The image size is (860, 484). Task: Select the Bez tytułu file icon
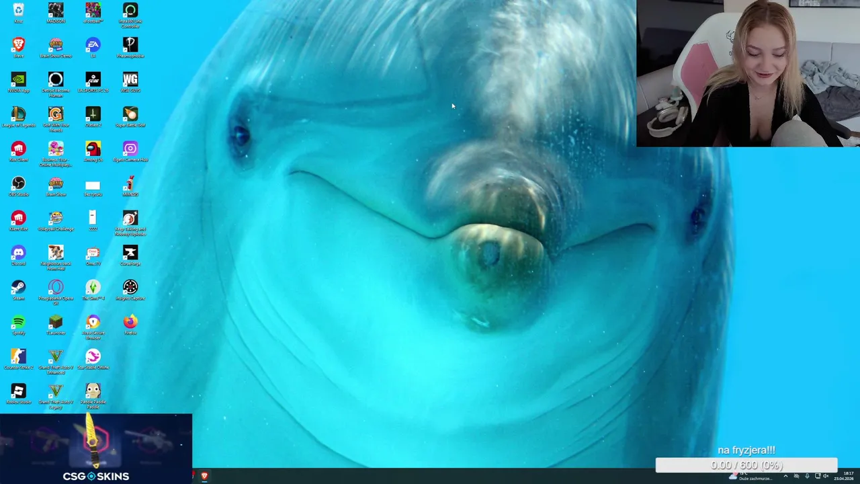[x=93, y=188]
